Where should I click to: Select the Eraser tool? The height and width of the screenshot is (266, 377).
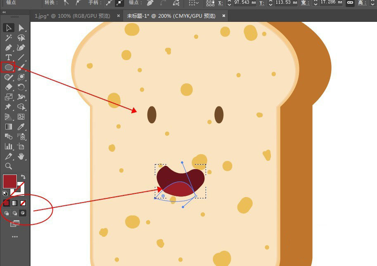[9, 87]
